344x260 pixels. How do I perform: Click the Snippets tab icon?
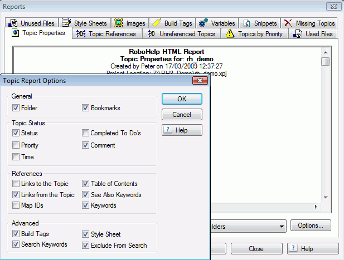click(x=247, y=23)
